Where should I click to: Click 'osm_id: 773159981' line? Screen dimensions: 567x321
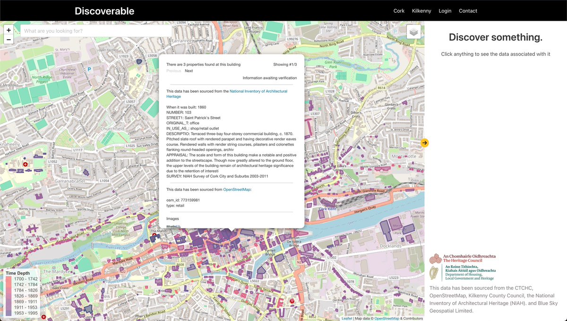tap(183, 200)
